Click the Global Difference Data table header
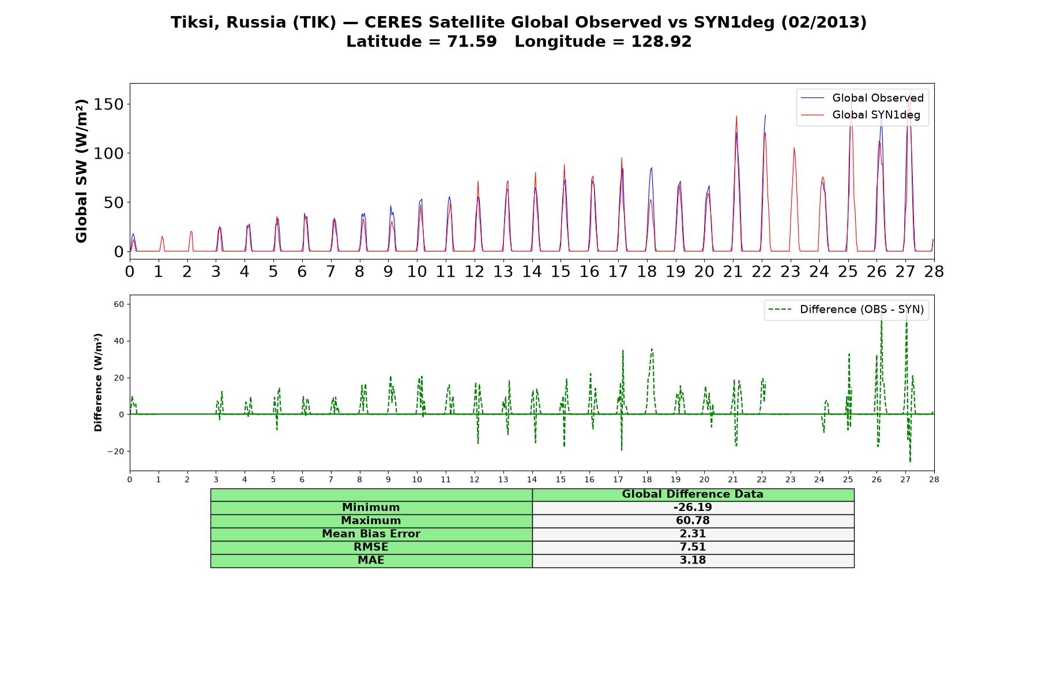This screenshot has height=692, width=1038. pos(693,495)
